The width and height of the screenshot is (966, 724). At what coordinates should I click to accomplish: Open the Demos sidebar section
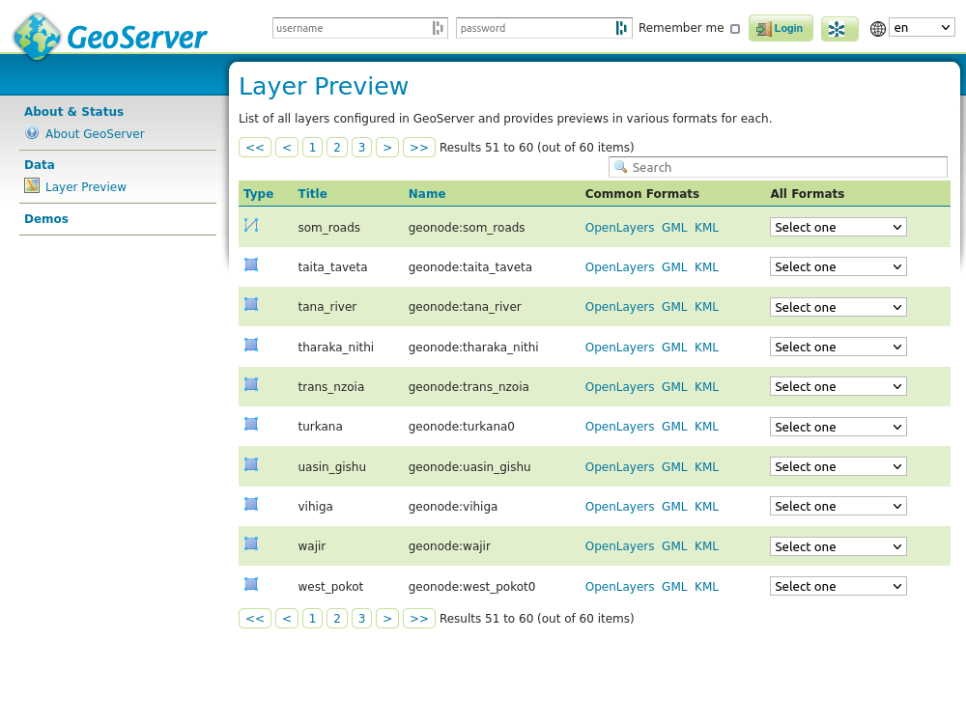pyautogui.click(x=46, y=218)
